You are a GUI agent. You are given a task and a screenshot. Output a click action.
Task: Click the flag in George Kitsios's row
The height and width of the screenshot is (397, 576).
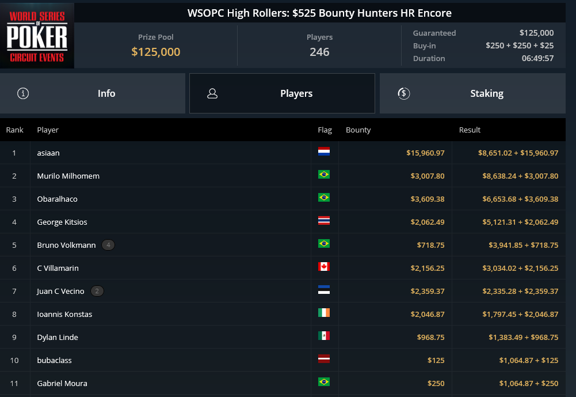click(324, 221)
